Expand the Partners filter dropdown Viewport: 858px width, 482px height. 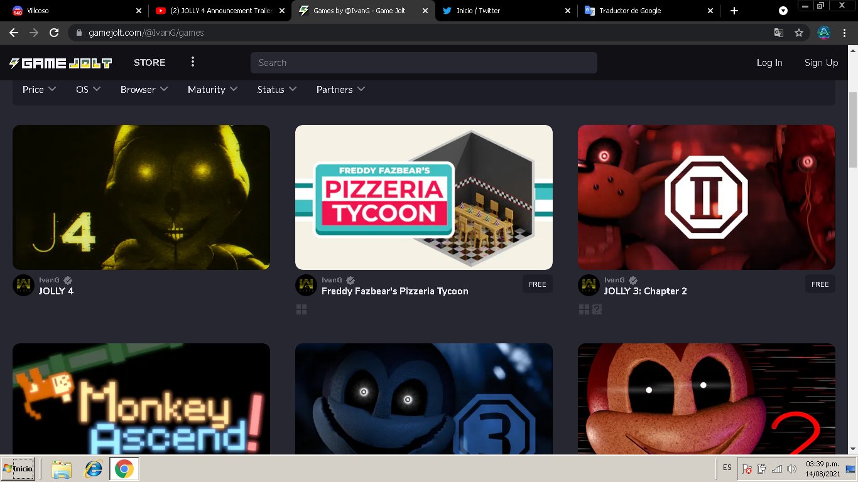[340, 90]
